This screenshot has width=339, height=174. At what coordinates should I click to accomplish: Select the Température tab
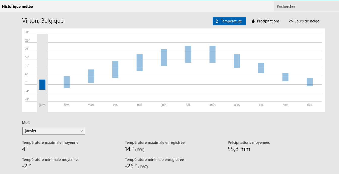229,21
